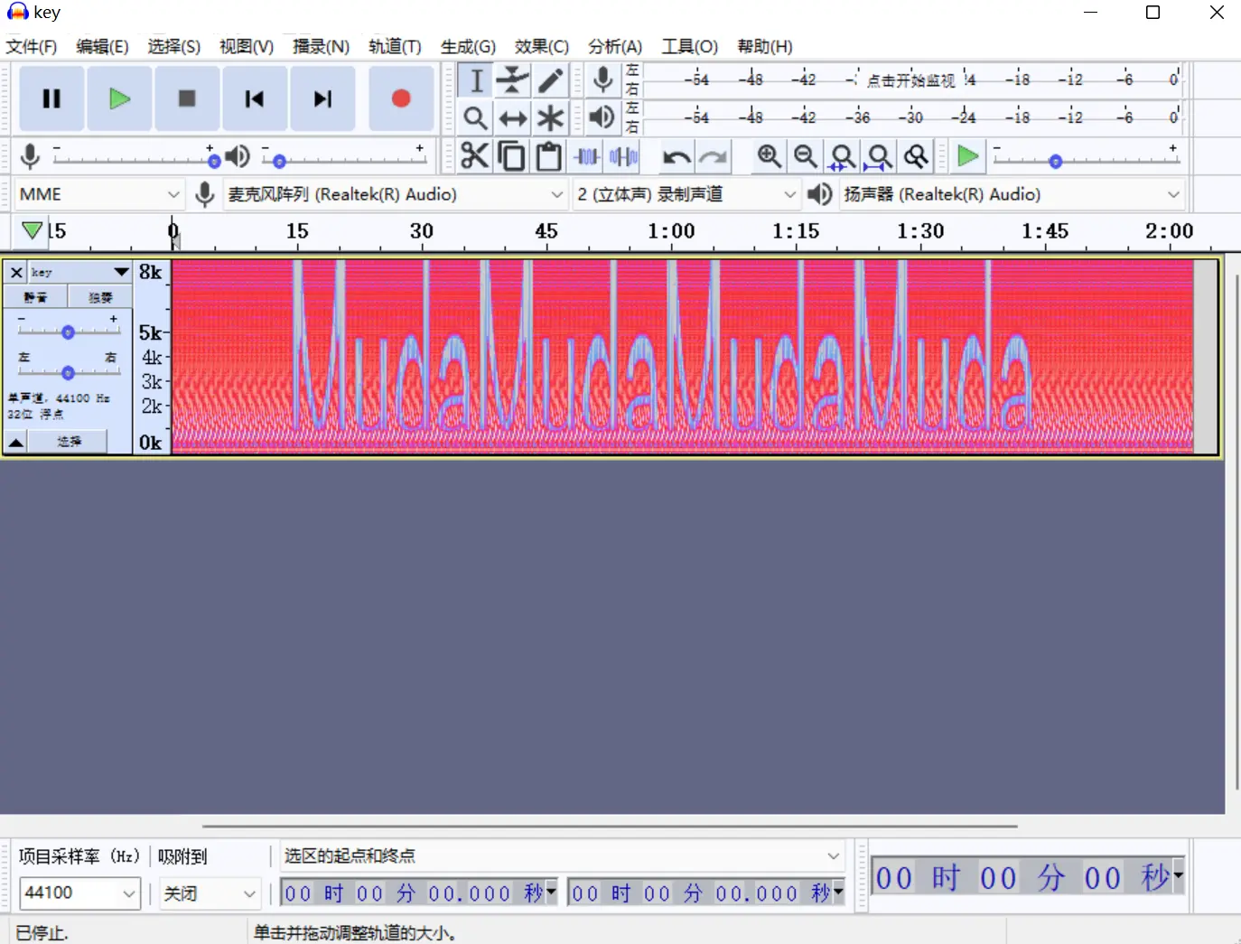Click the Trim audio outside selection icon
This screenshot has width=1241, height=944.
(587, 156)
